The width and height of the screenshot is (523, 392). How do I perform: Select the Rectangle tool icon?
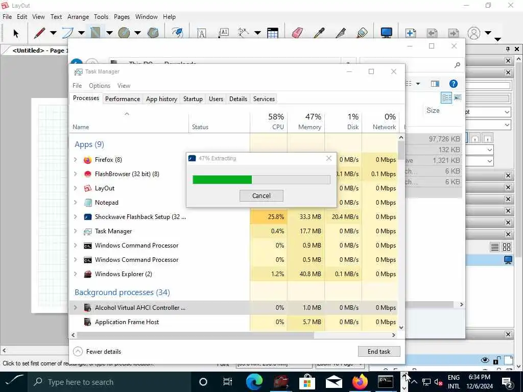(96, 33)
